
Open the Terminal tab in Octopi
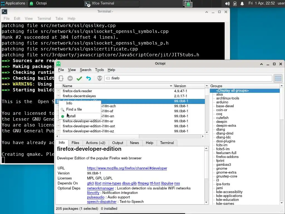[x=167, y=143]
